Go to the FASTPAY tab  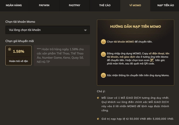coord(75,6)
